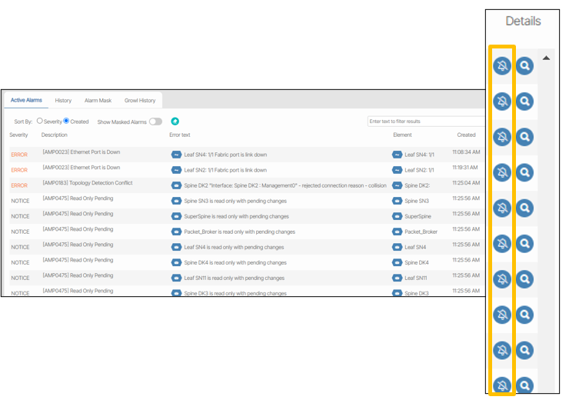Click scroll-up arrow in Details panel
This screenshot has height=400, width=569.
click(x=547, y=58)
